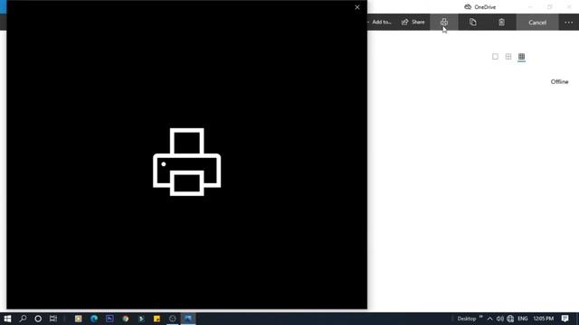Click the Delete trash icon in the toolbar

pos(501,22)
